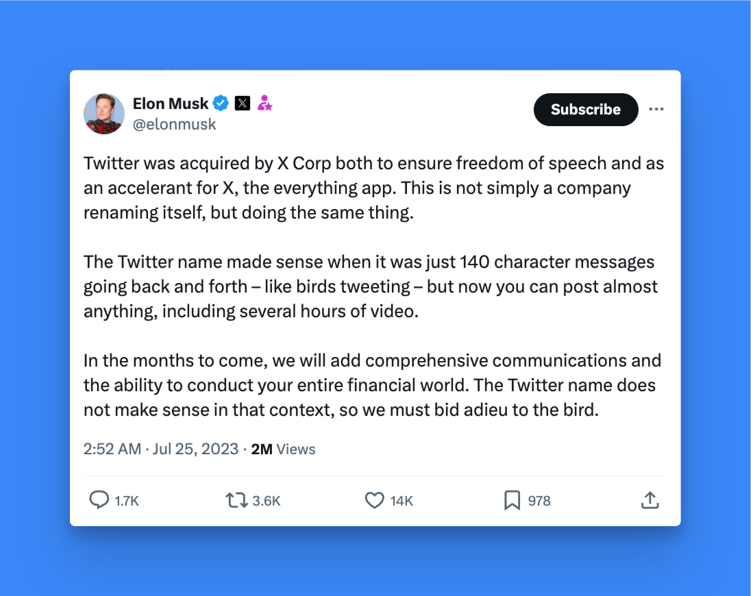Screen dimensions: 751x596
Task: Click the 2M Views count
Action: point(283,449)
